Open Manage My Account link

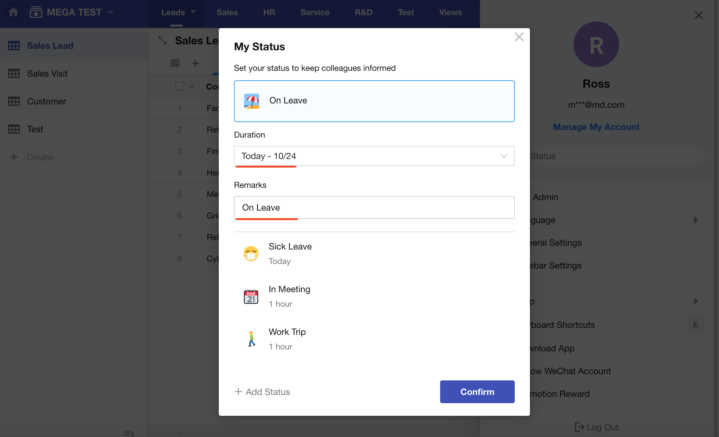coord(596,127)
